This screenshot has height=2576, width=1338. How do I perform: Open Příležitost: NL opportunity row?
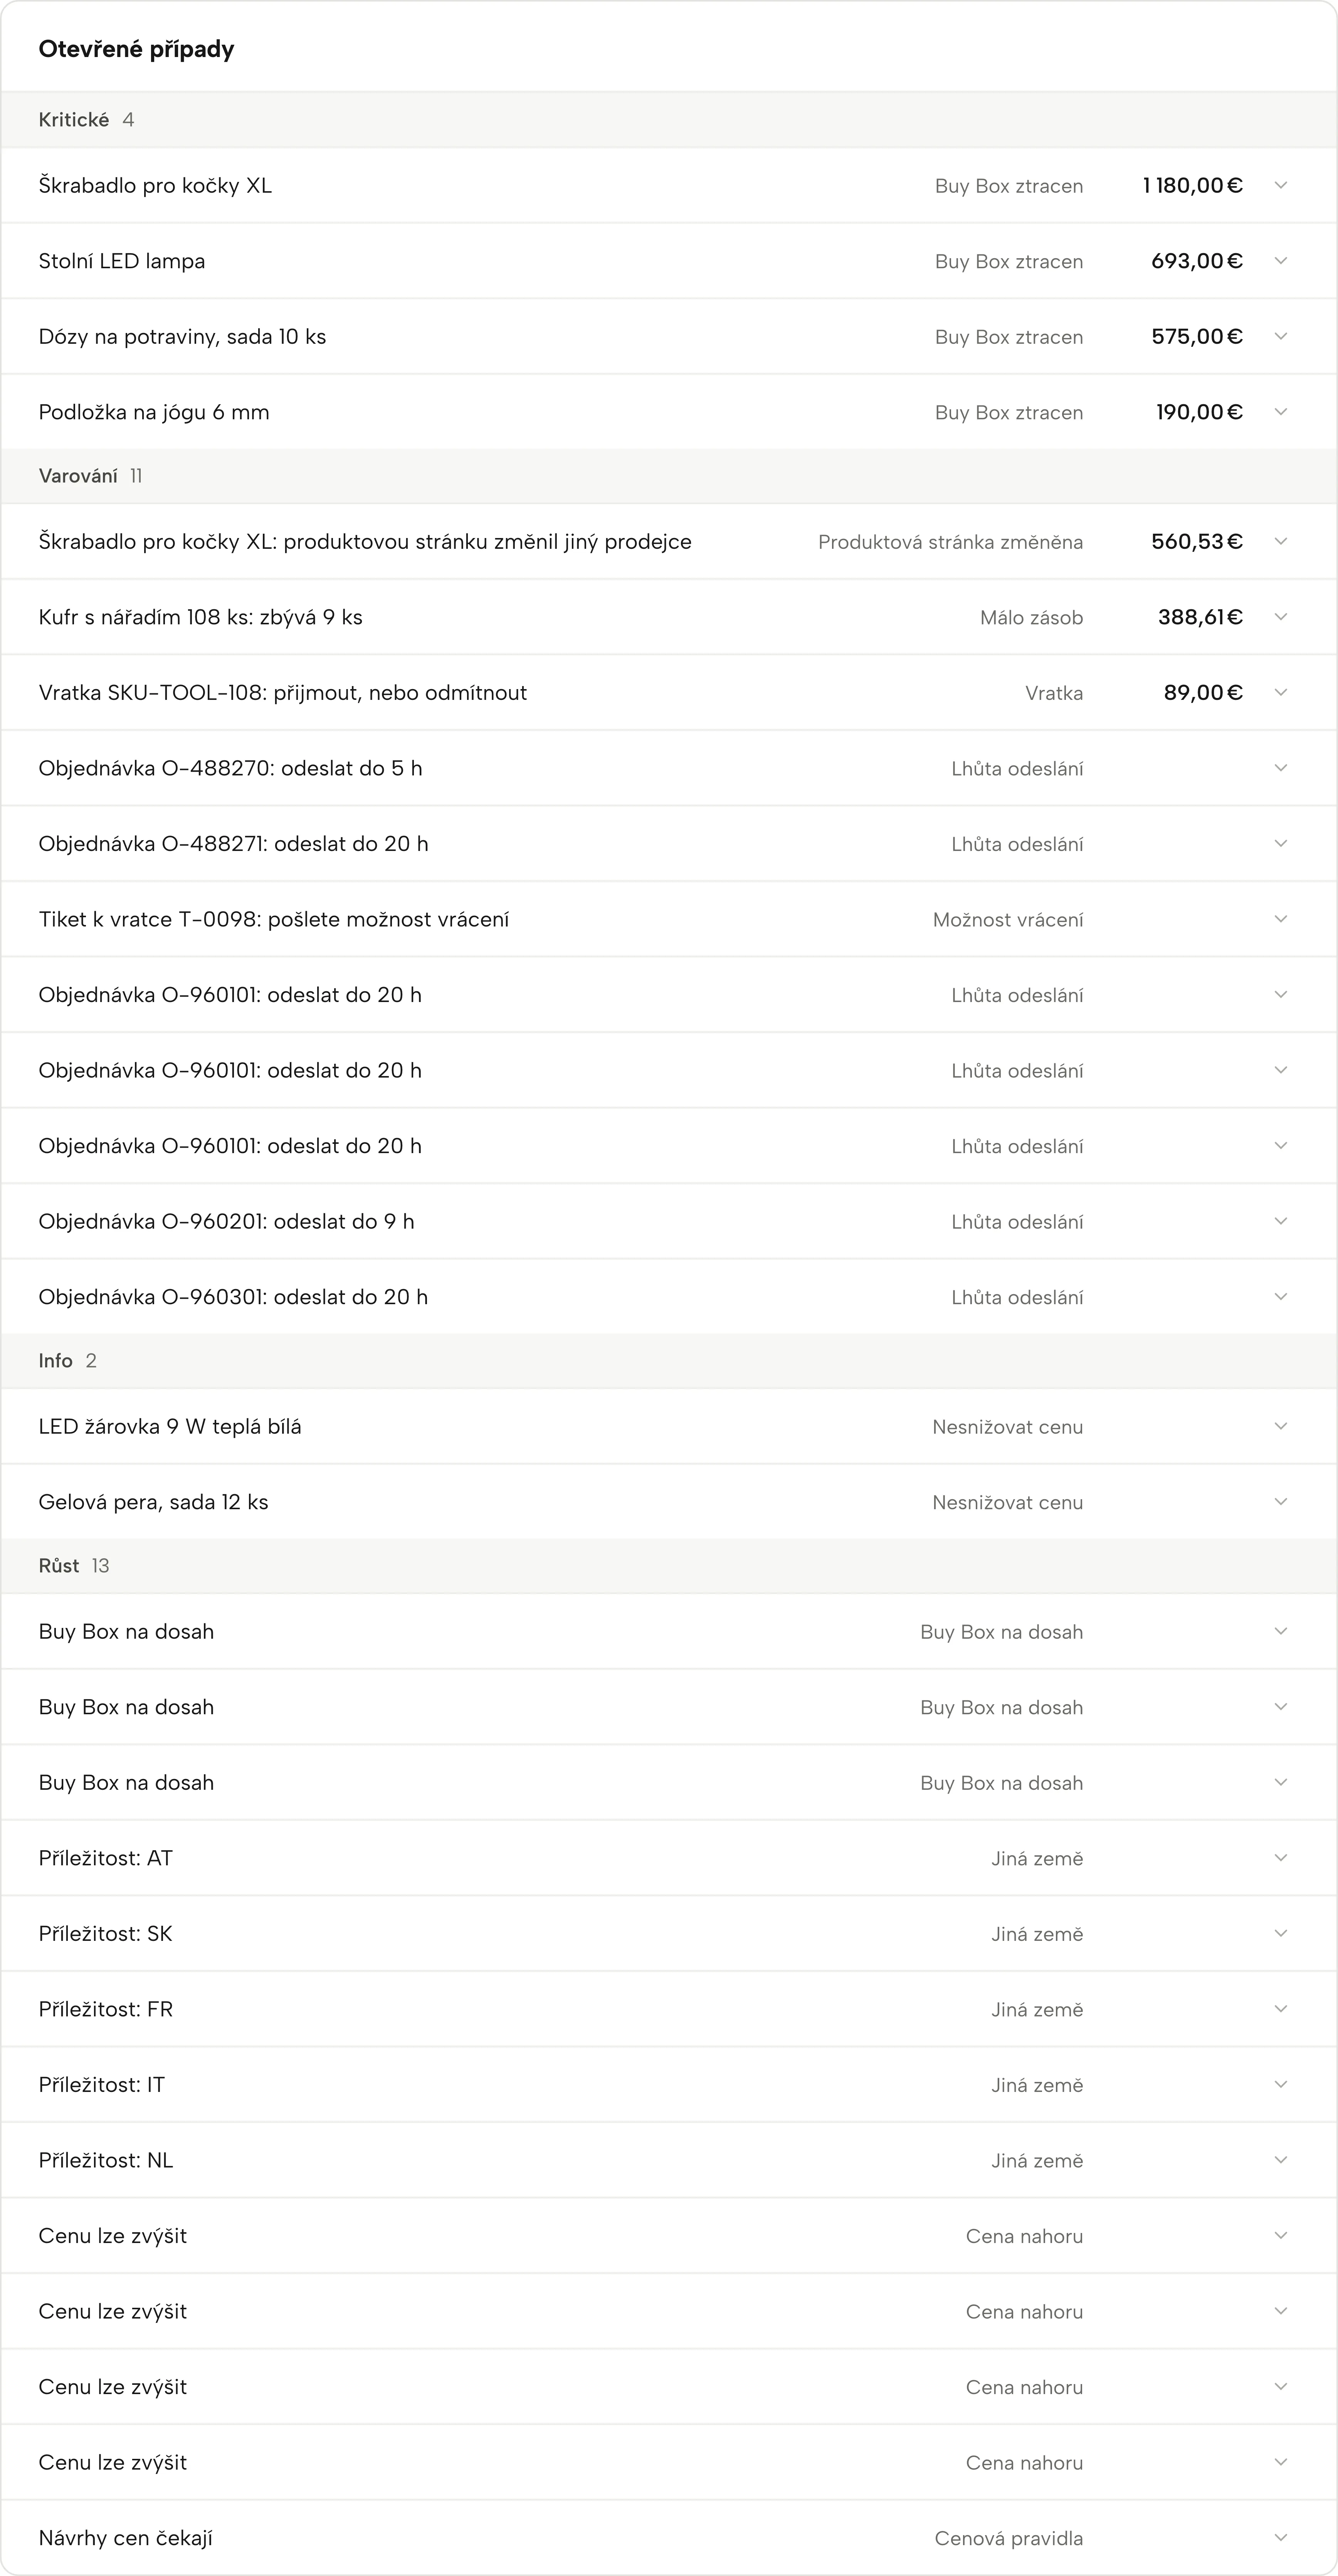tap(669, 2160)
